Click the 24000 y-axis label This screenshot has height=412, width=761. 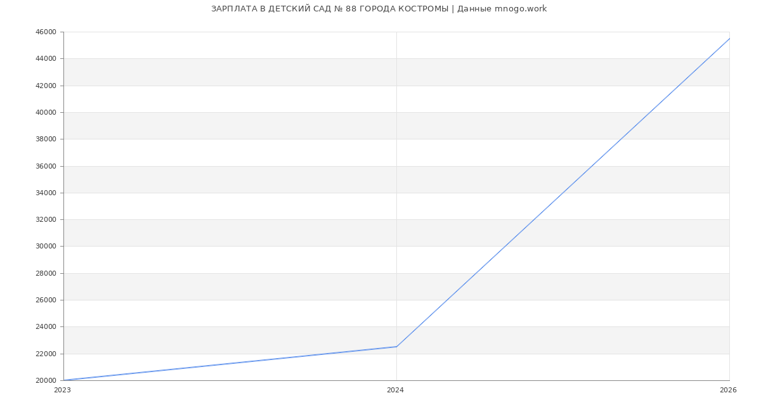(47, 327)
